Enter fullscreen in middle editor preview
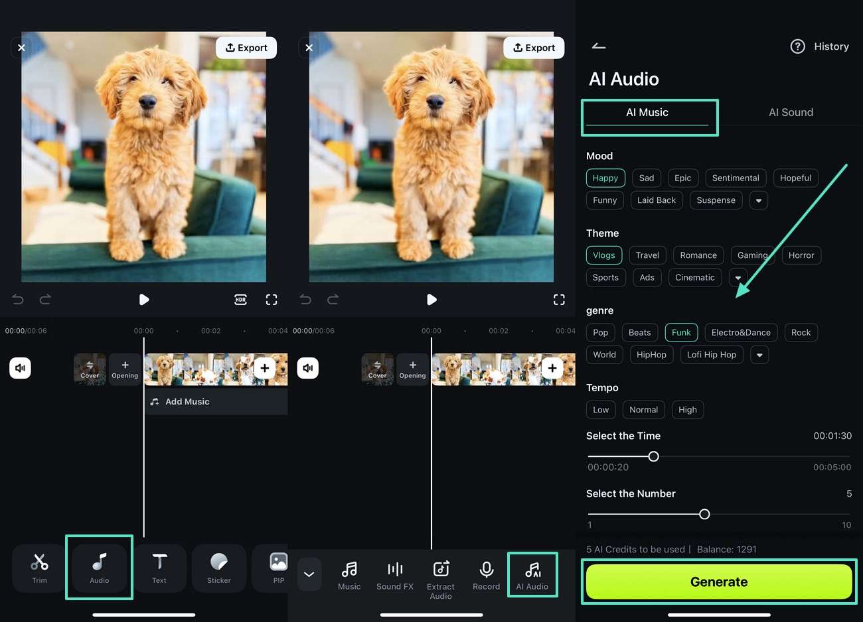The height and width of the screenshot is (622, 863). tap(559, 300)
